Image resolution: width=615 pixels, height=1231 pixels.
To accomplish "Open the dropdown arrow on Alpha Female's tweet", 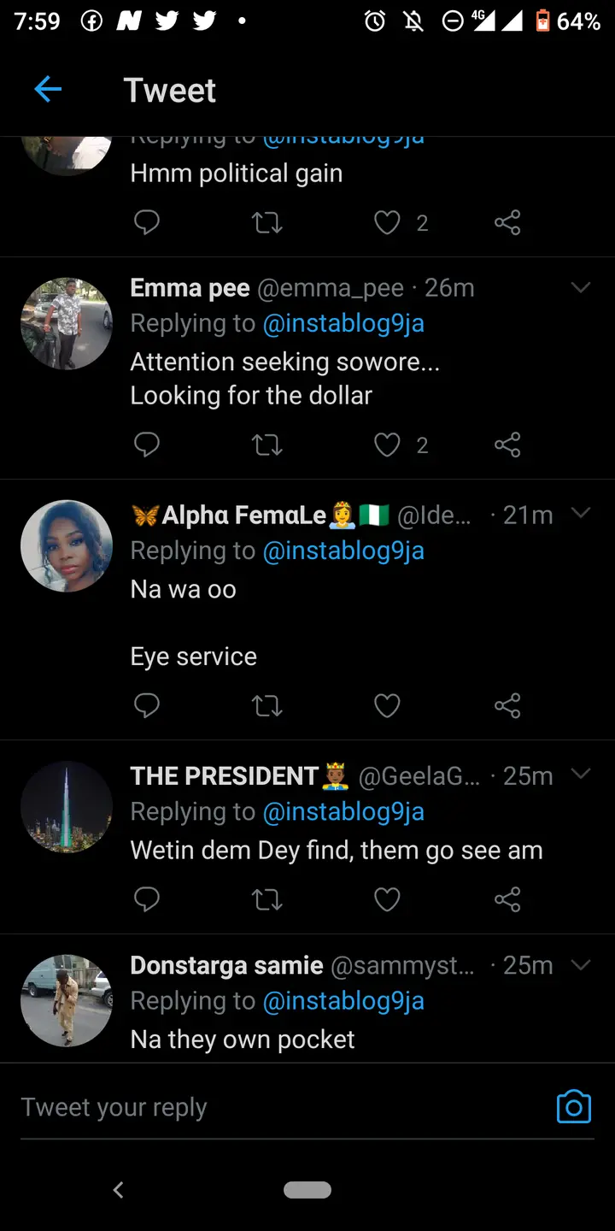I will [x=581, y=513].
